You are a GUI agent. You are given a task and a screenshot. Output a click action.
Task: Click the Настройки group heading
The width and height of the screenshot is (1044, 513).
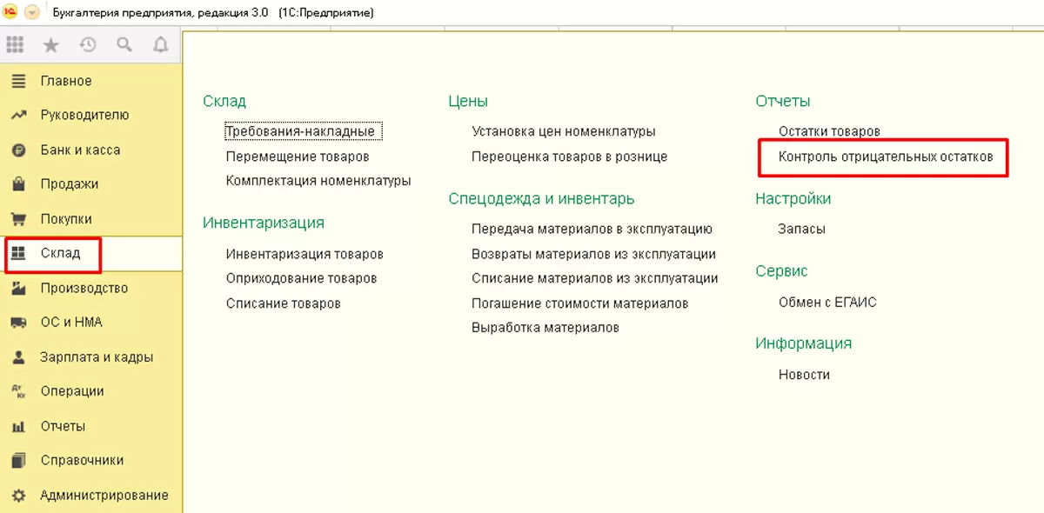pyautogui.click(x=793, y=199)
